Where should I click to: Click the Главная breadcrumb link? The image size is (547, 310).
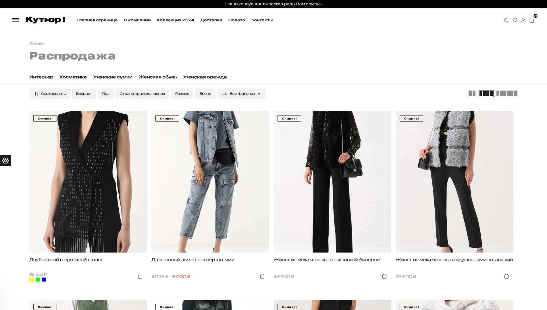pyautogui.click(x=37, y=43)
